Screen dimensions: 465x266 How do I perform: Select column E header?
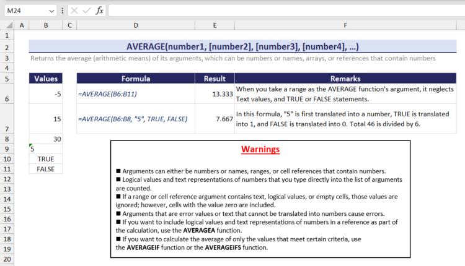(215, 25)
